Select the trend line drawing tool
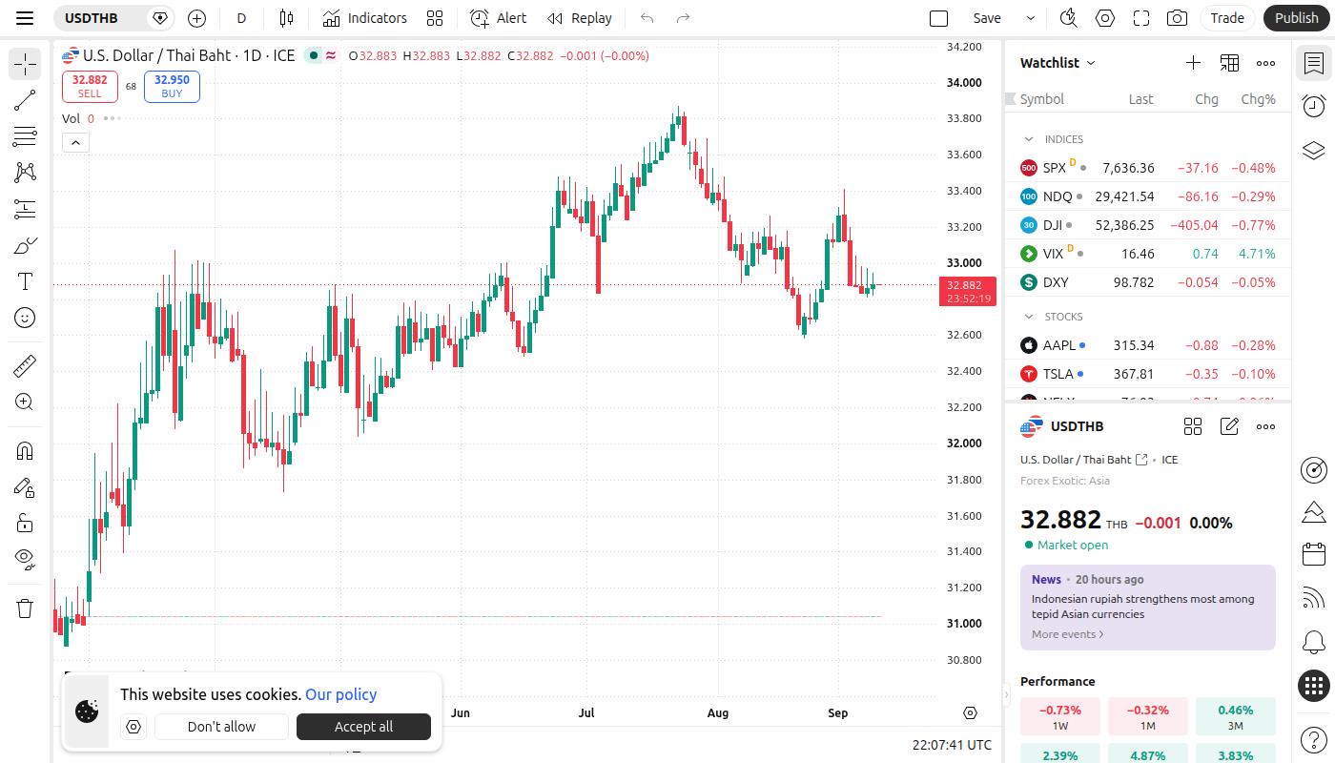 (x=25, y=100)
